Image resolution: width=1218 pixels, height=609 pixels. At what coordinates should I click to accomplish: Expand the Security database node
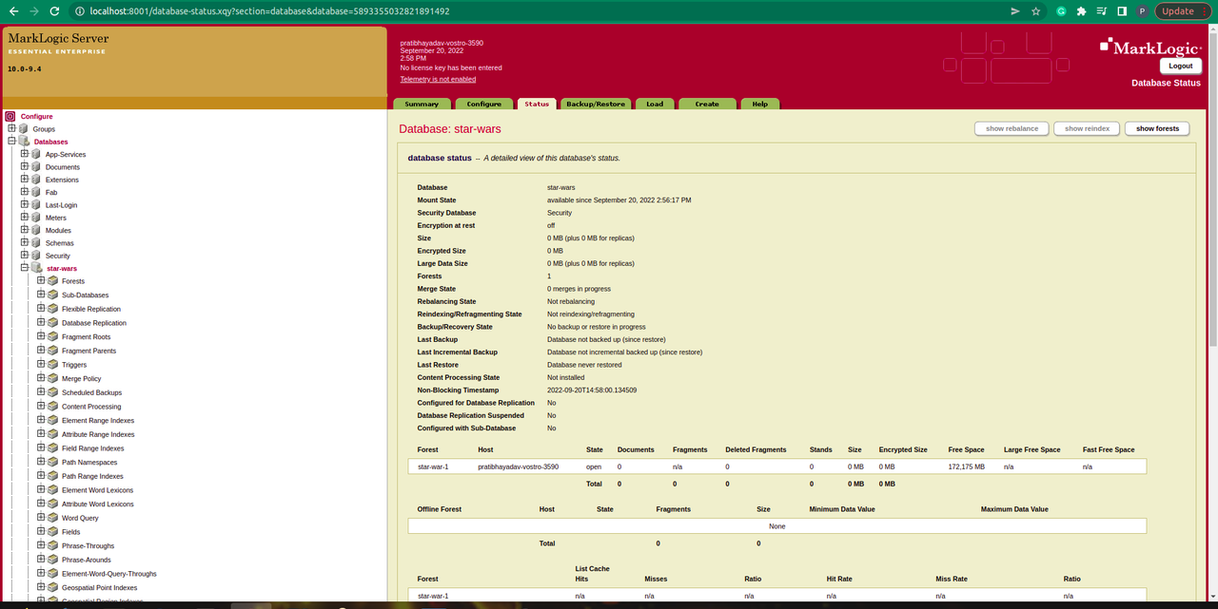point(25,256)
